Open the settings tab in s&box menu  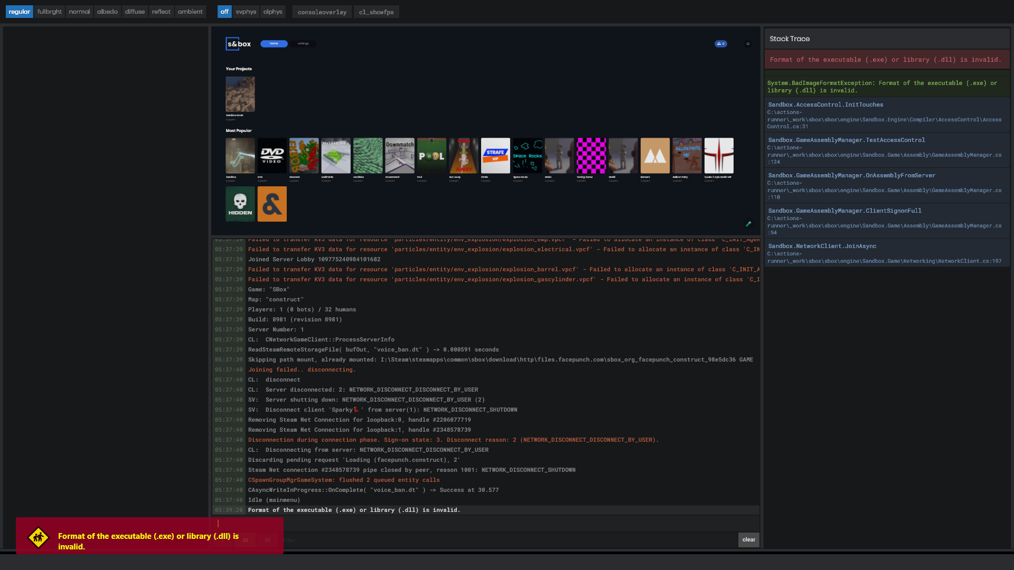[304, 44]
